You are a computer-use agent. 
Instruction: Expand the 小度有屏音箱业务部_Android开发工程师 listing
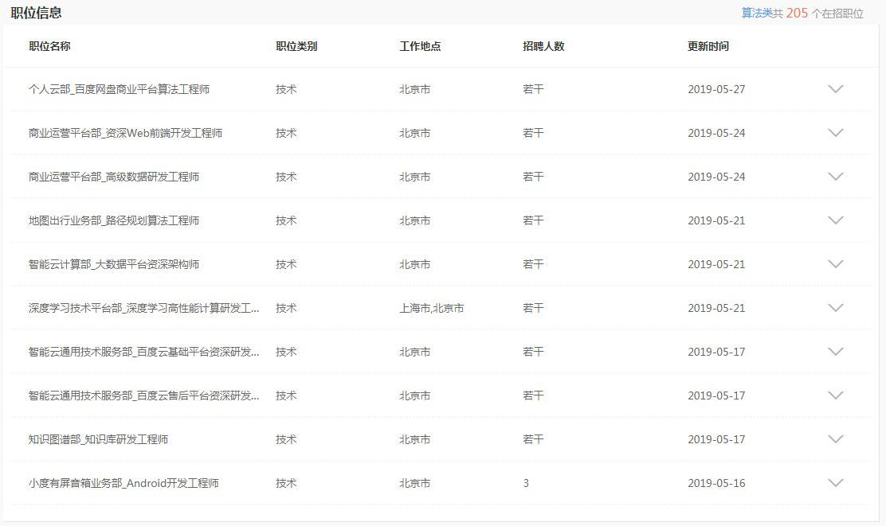tap(835, 482)
